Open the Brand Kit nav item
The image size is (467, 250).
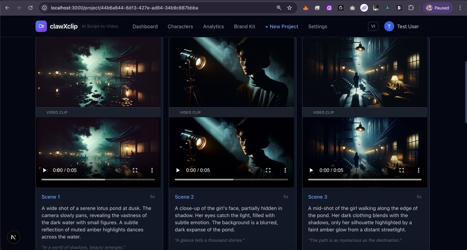click(244, 26)
